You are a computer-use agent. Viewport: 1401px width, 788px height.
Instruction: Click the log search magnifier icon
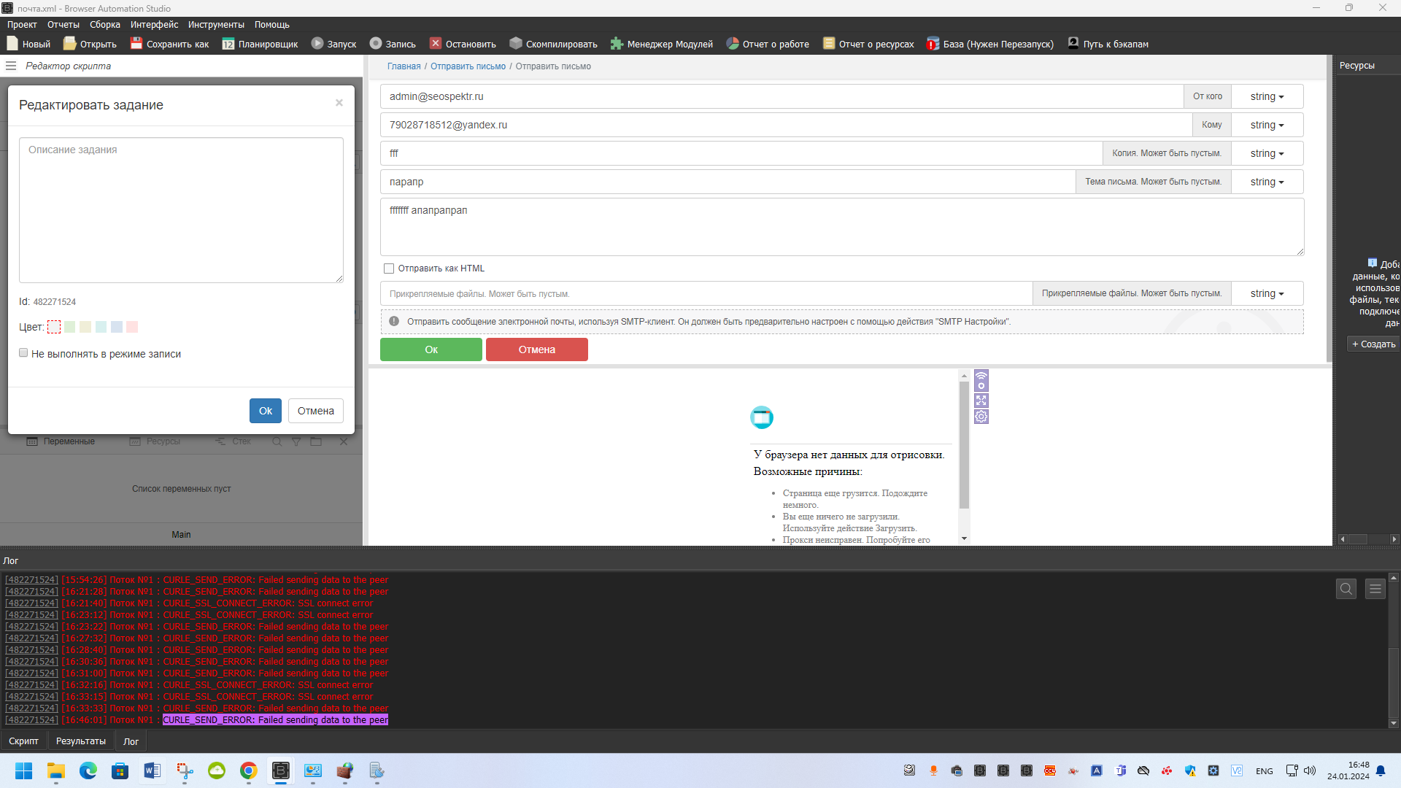[x=1346, y=589]
